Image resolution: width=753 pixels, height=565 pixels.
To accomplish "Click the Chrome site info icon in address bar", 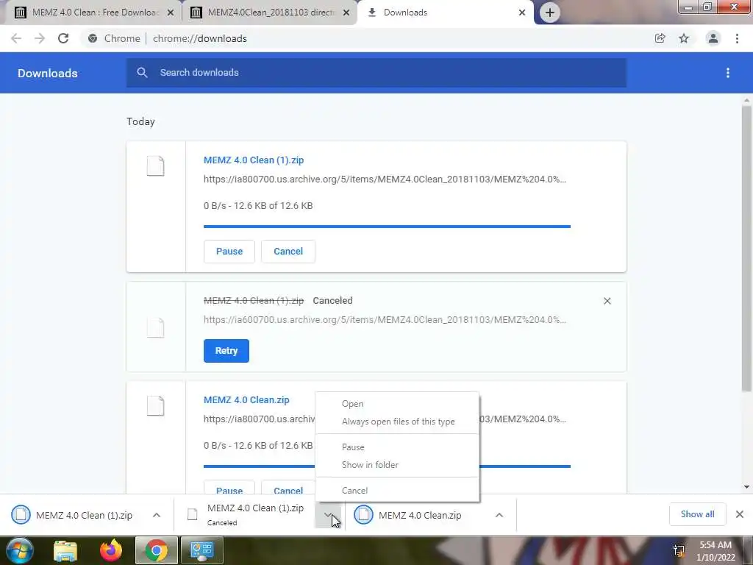I will point(93,38).
